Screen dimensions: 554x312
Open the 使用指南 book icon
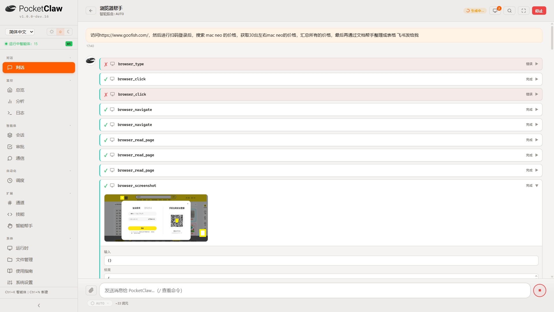[10, 271]
